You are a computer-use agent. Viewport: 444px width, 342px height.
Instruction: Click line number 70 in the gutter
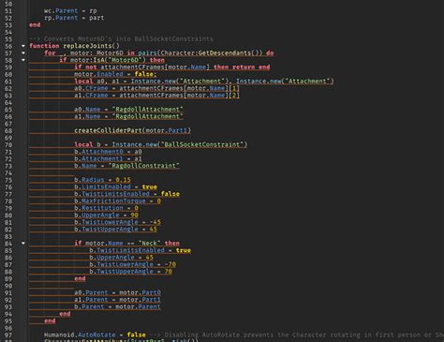[x=8, y=144]
